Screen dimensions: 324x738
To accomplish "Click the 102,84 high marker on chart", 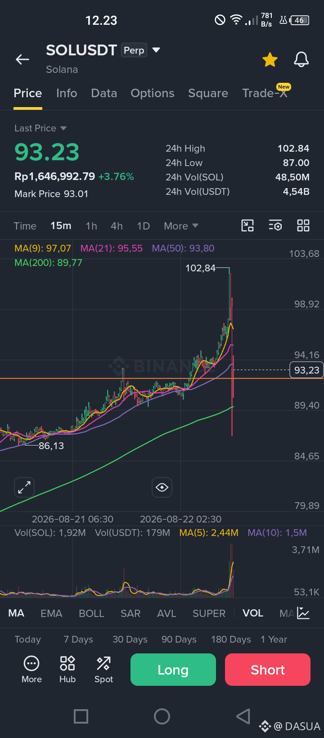I will (x=201, y=268).
